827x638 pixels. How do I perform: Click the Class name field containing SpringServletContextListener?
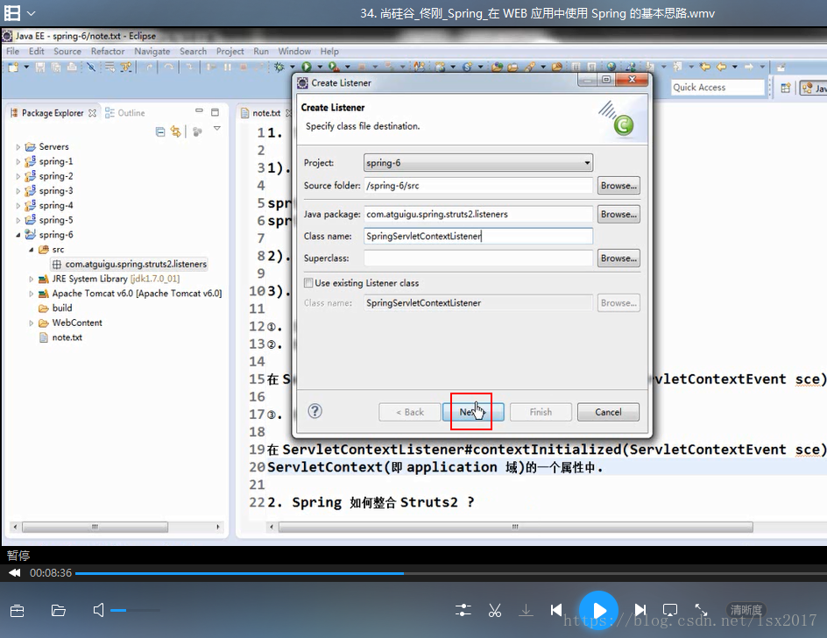click(x=477, y=236)
